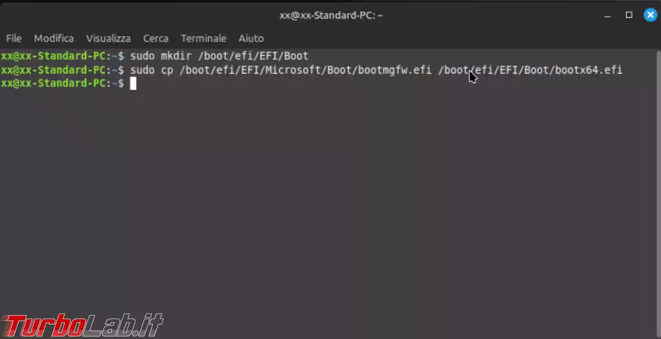Minimize the terminal window
The image size is (661, 339).
tap(607, 17)
